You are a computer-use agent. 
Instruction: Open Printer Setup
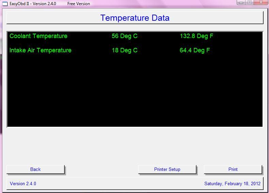coord(167,169)
